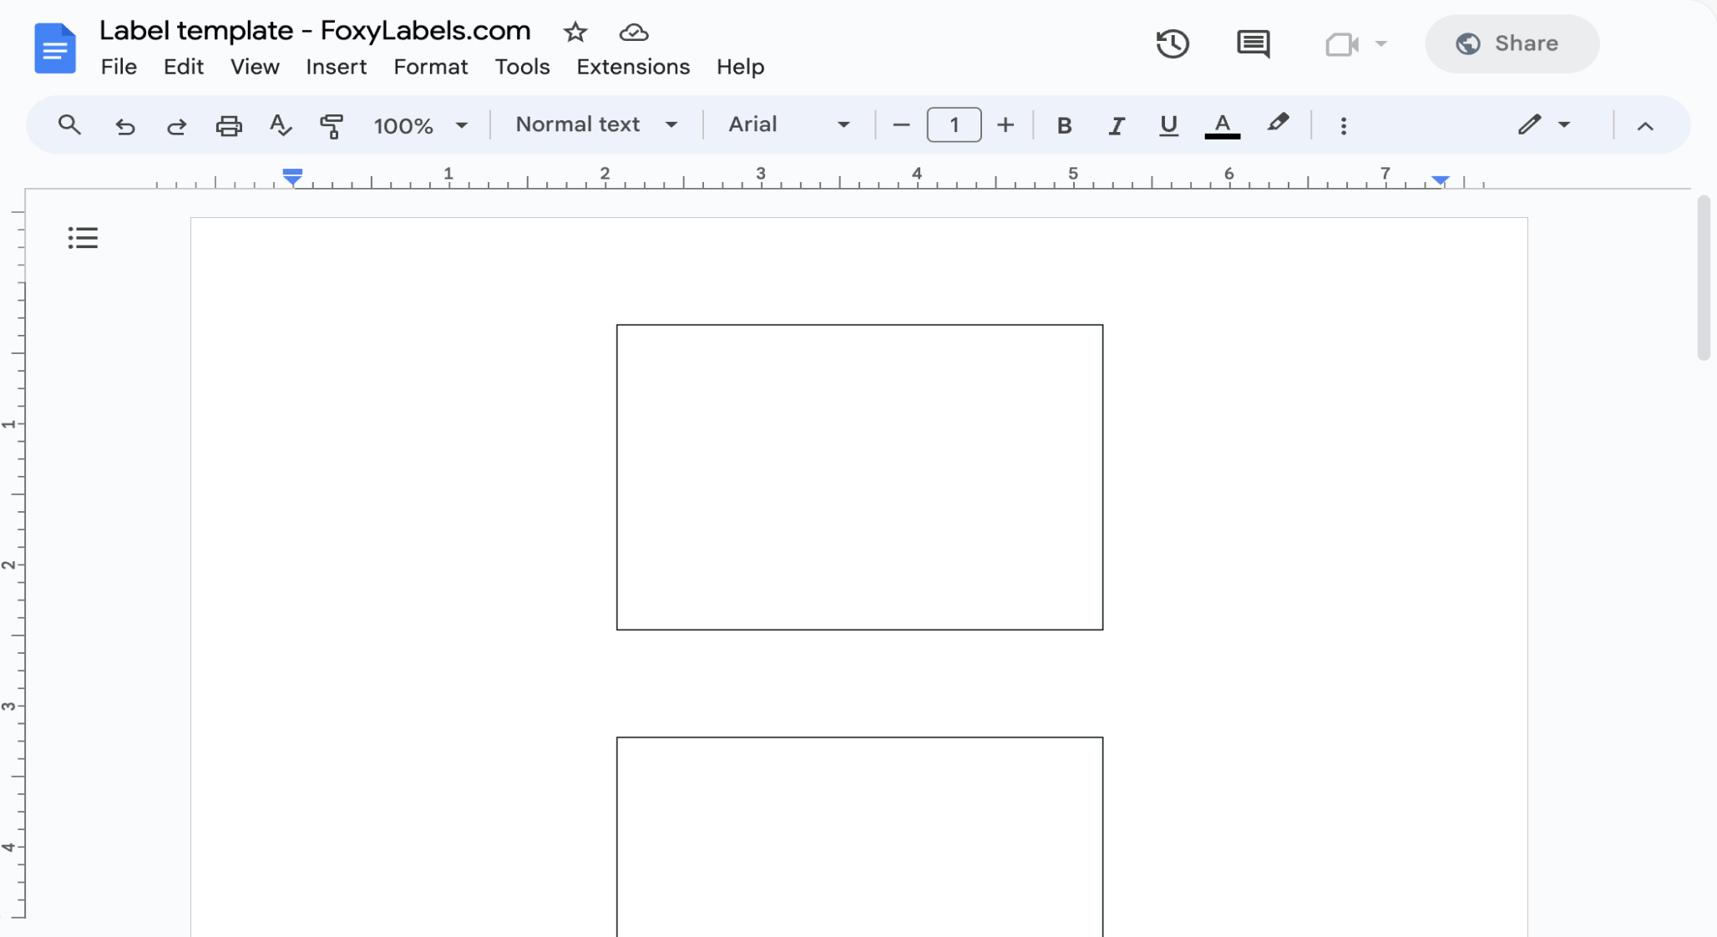
Task: Toggle underline formatting
Action: pos(1168,126)
